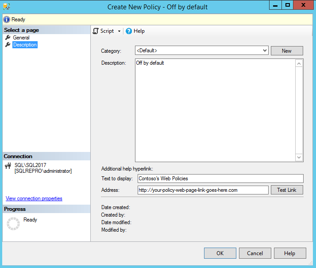This screenshot has width=316, height=268.
Task: Open the Category combo box
Action: 202,50
